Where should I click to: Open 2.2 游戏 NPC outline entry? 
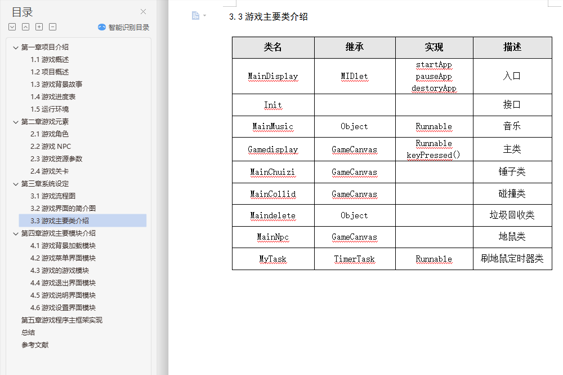click(51, 146)
